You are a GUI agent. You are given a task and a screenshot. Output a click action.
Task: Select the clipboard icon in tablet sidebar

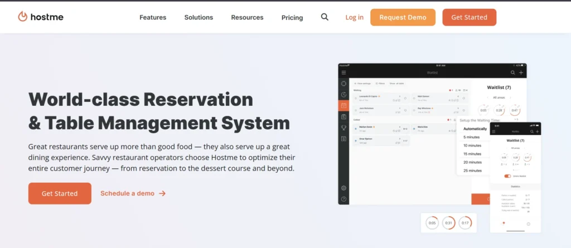coord(343,117)
